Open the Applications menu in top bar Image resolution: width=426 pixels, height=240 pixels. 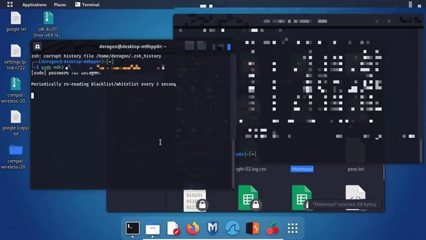[x=34, y=5]
